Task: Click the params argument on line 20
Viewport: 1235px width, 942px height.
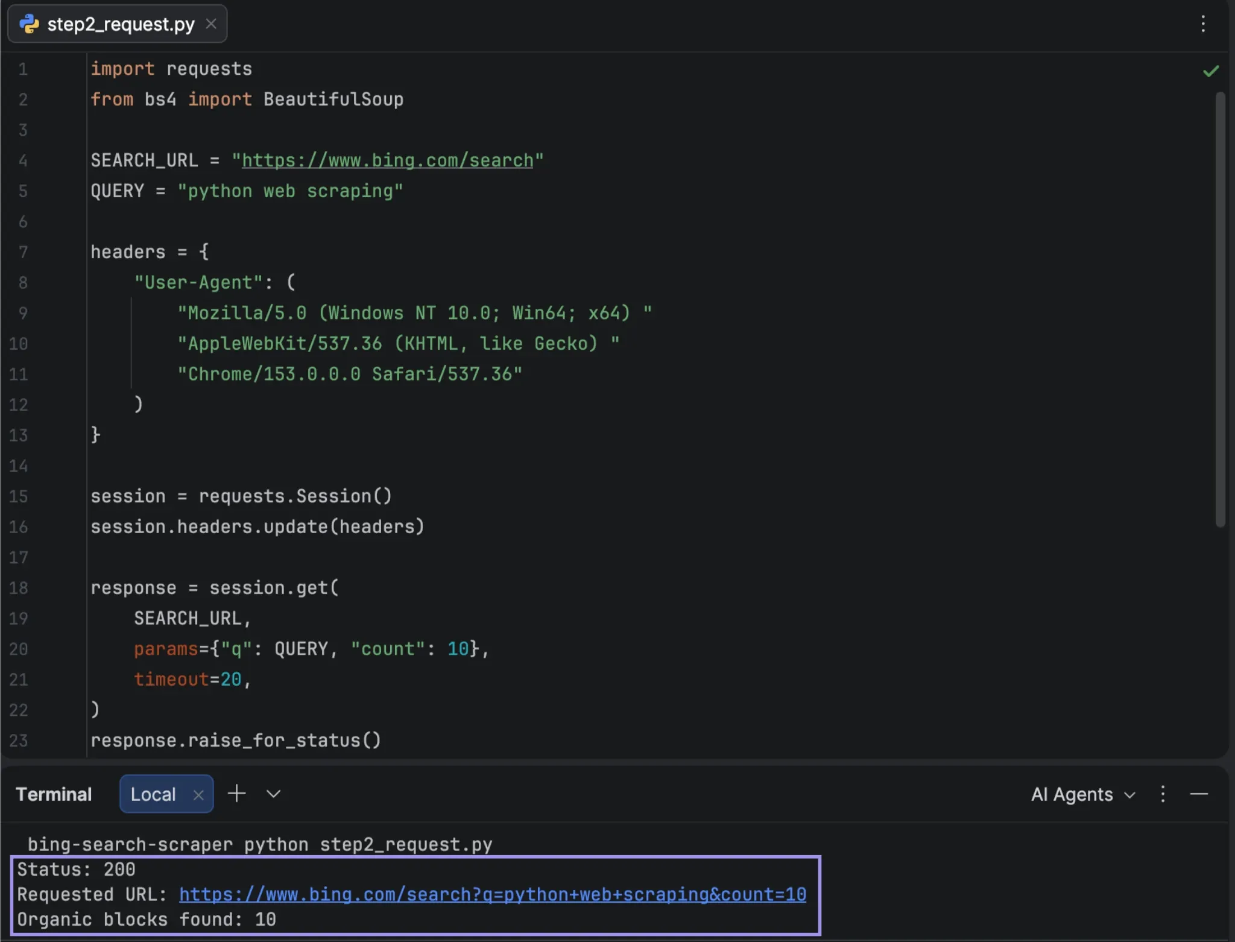Action: 307,650
